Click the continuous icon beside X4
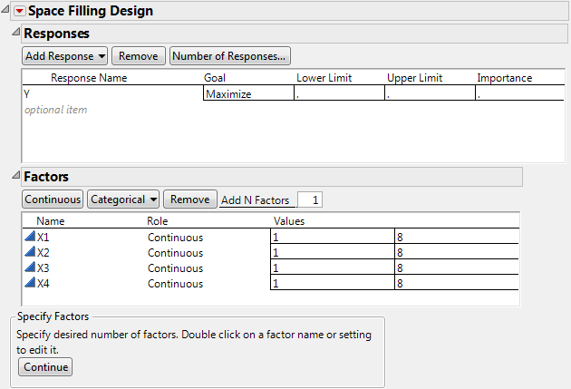Image resolution: width=571 pixels, height=389 pixels. click(30, 284)
